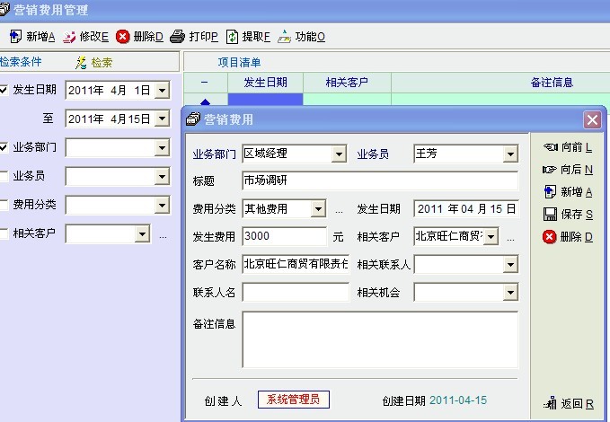Click the red 删除 toolbar icon

(x=123, y=37)
